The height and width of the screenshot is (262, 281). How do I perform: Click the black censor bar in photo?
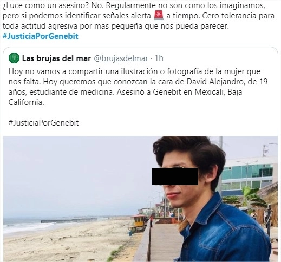[175, 176]
